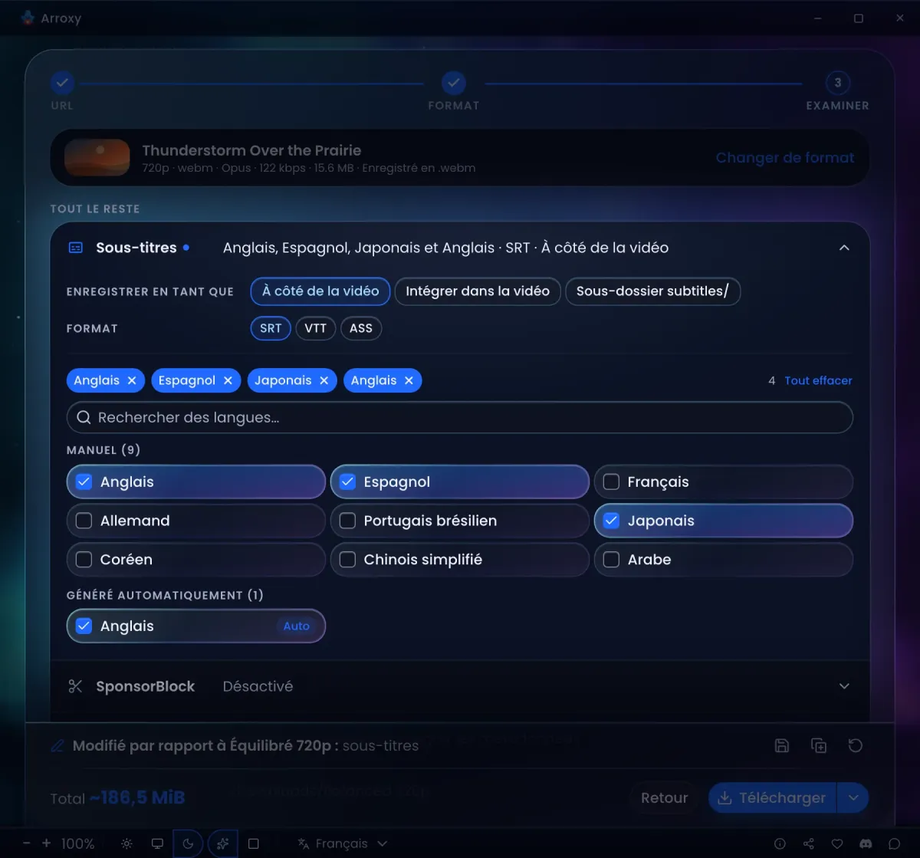
Task: Click the MANUEL (9) heading
Action: pyautogui.click(x=103, y=450)
